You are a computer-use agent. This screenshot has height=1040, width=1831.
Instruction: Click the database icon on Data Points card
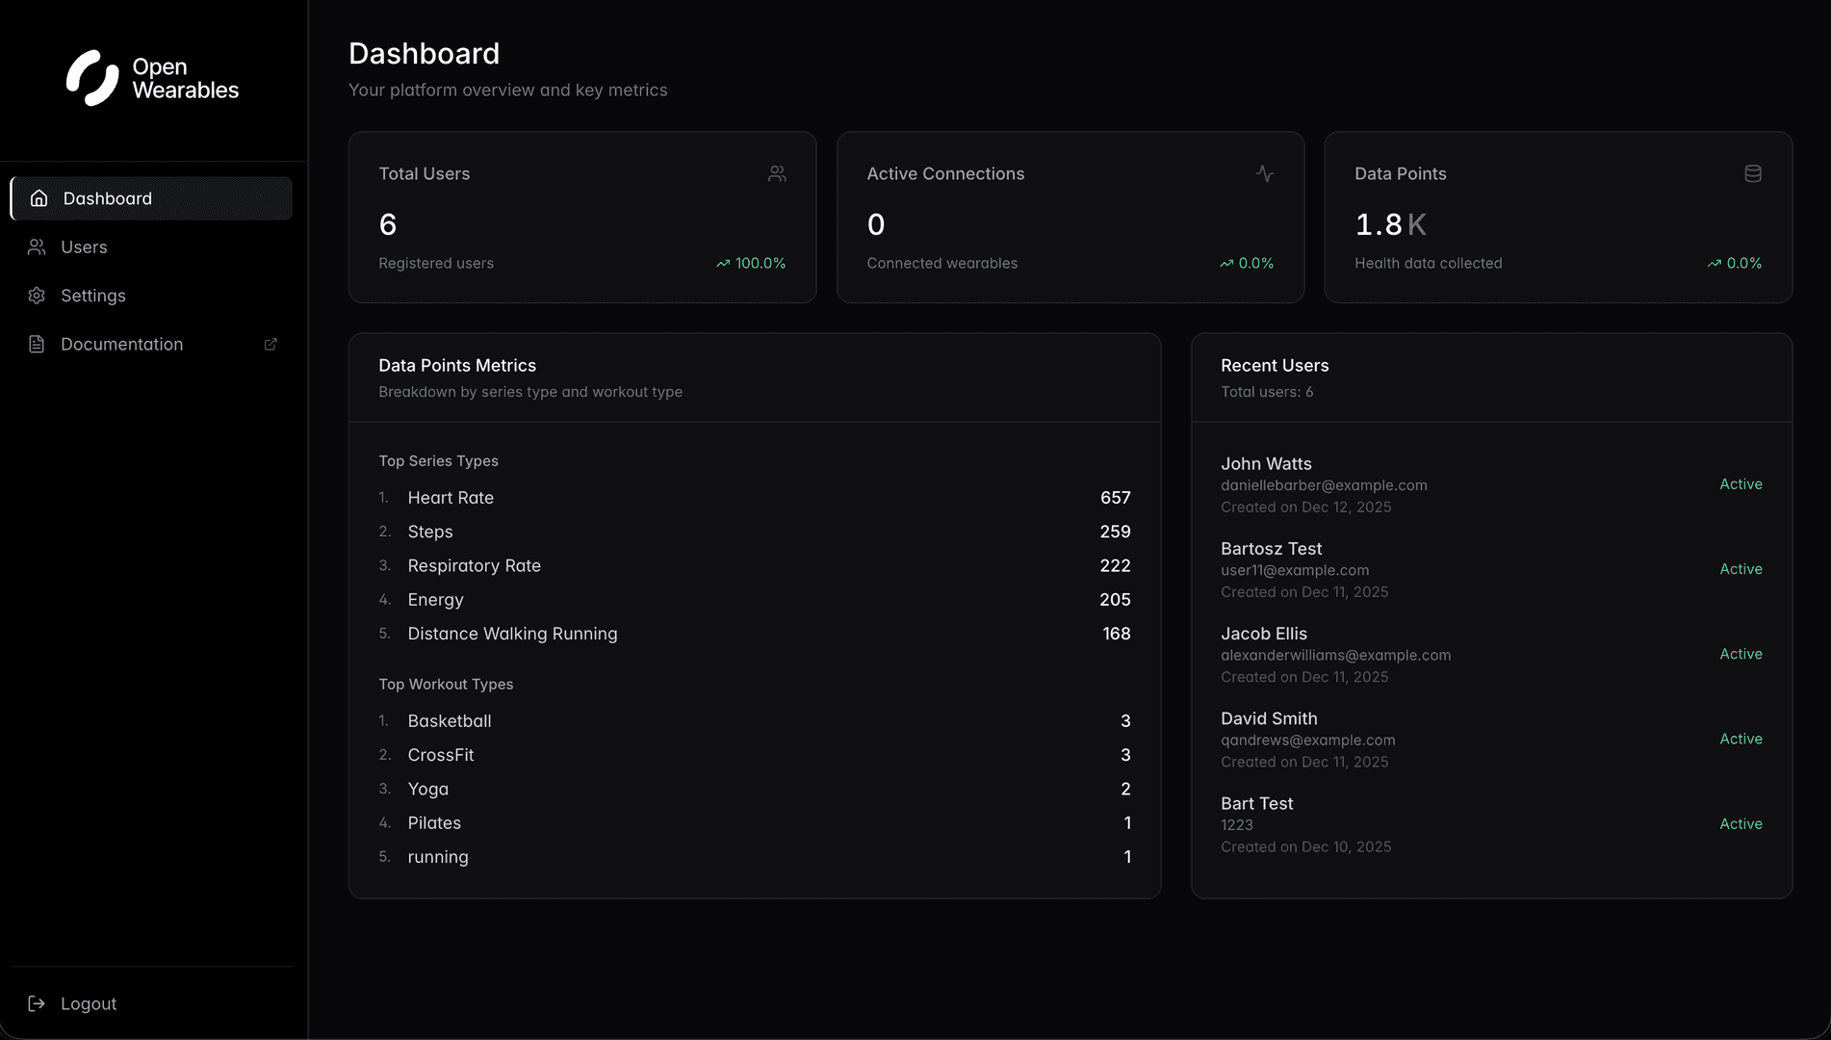point(1752,173)
